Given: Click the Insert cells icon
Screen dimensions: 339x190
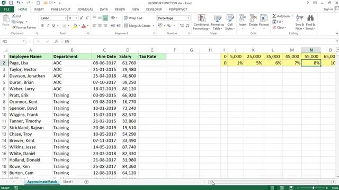Looking at the screenshot, I should (243, 18).
